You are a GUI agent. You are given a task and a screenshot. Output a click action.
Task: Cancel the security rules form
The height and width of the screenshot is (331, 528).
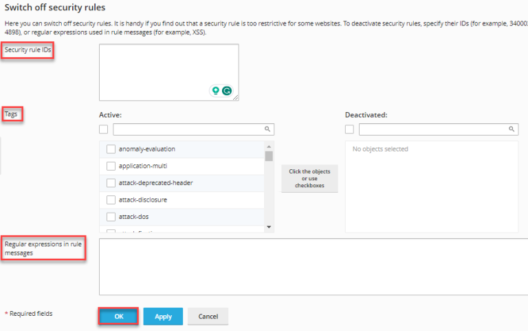[x=208, y=317]
